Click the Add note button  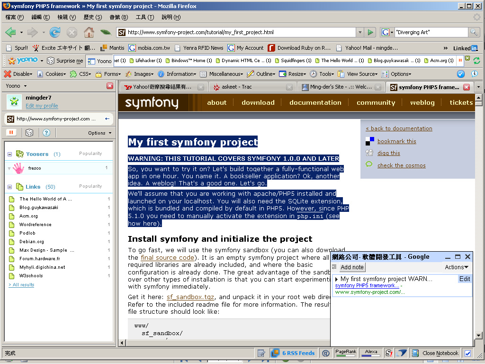tap(352, 267)
